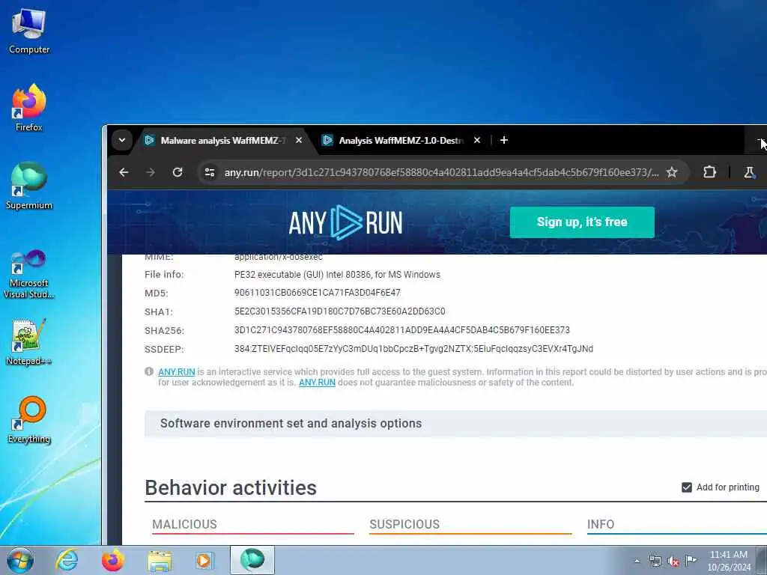Image resolution: width=767 pixels, height=575 pixels.
Task: Switch to Analysis WaffMEMZ-1.0-Destr tab
Action: click(x=401, y=140)
